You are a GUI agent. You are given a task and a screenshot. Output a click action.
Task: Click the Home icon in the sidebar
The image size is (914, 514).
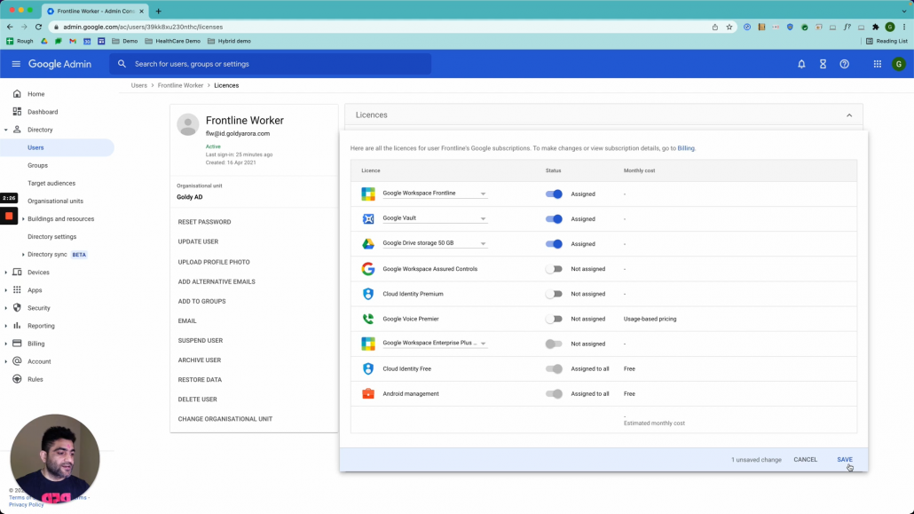tap(17, 94)
